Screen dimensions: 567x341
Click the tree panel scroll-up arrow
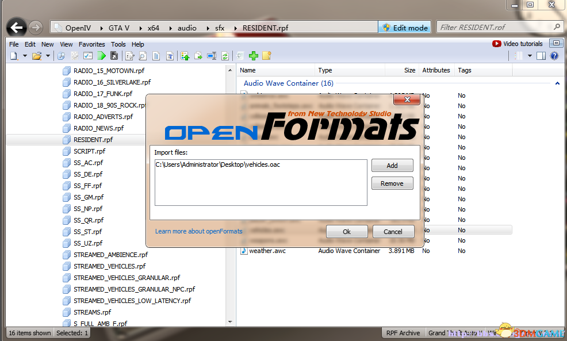[x=230, y=70]
